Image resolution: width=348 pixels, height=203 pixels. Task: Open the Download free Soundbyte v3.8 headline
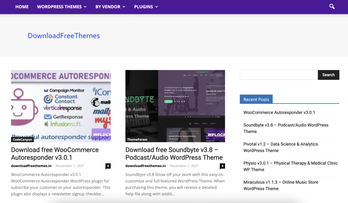point(174,153)
